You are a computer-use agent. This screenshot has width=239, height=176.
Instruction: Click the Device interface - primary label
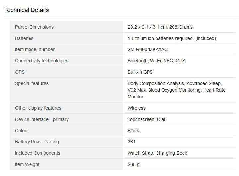tap(42, 119)
